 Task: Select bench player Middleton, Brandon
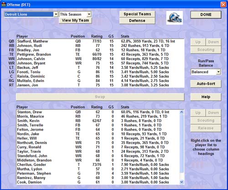pos(98,160)
